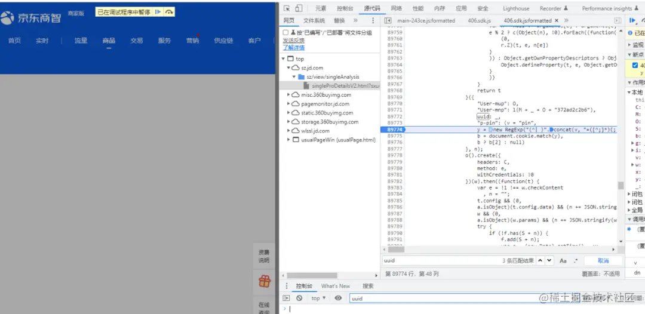The image size is (645, 314).
Task: Click the 了解详情 link
Action: tap(294, 48)
